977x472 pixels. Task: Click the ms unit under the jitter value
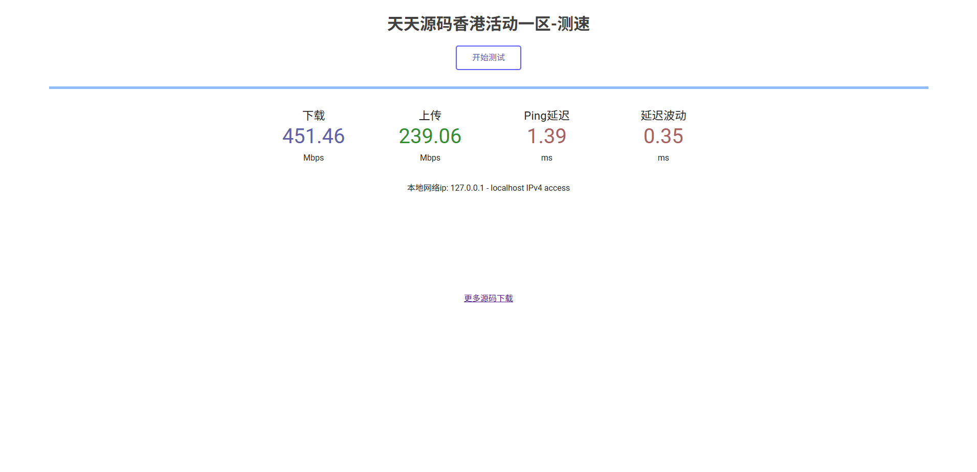(662, 158)
